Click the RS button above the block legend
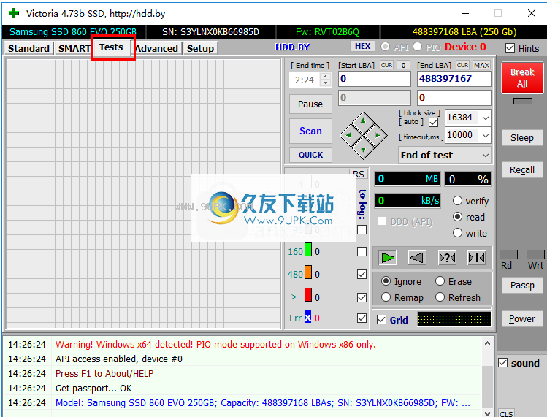The width and height of the screenshot is (547, 417). [x=359, y=174]
